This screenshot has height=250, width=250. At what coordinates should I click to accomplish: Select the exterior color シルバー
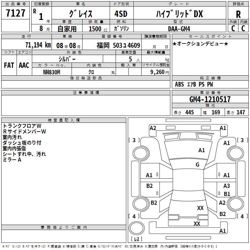click(x=67, y=59)
